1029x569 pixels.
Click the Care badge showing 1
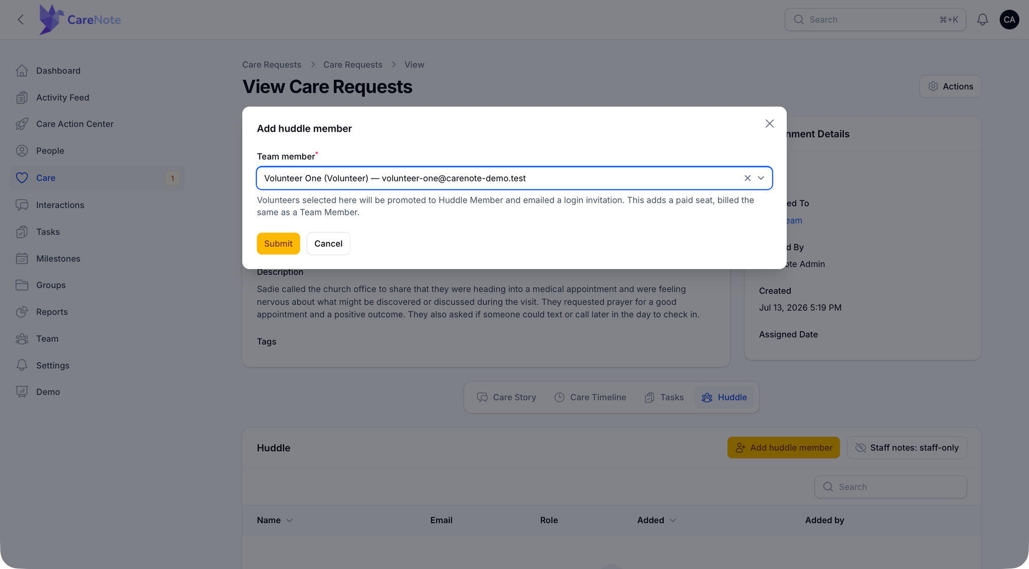pos(172,178)
